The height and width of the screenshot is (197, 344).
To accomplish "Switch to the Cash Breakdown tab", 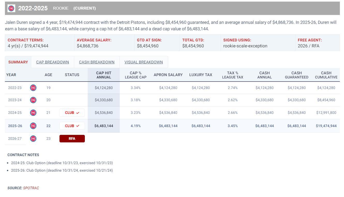I will (97, 62).
